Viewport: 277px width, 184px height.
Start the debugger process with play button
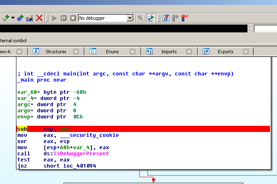tap(55, 18)
